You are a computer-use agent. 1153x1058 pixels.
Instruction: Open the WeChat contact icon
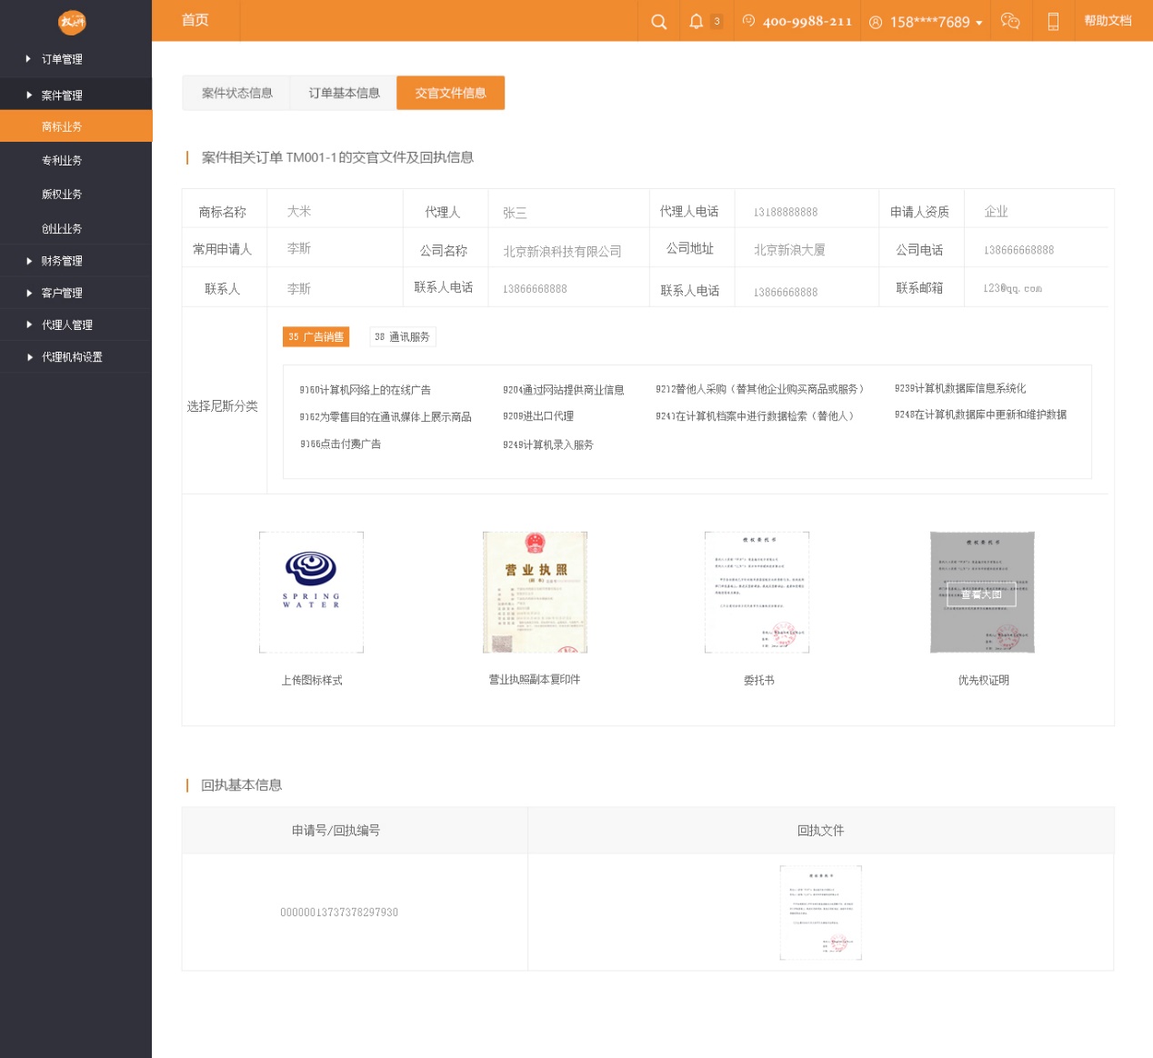point(1010,21)
